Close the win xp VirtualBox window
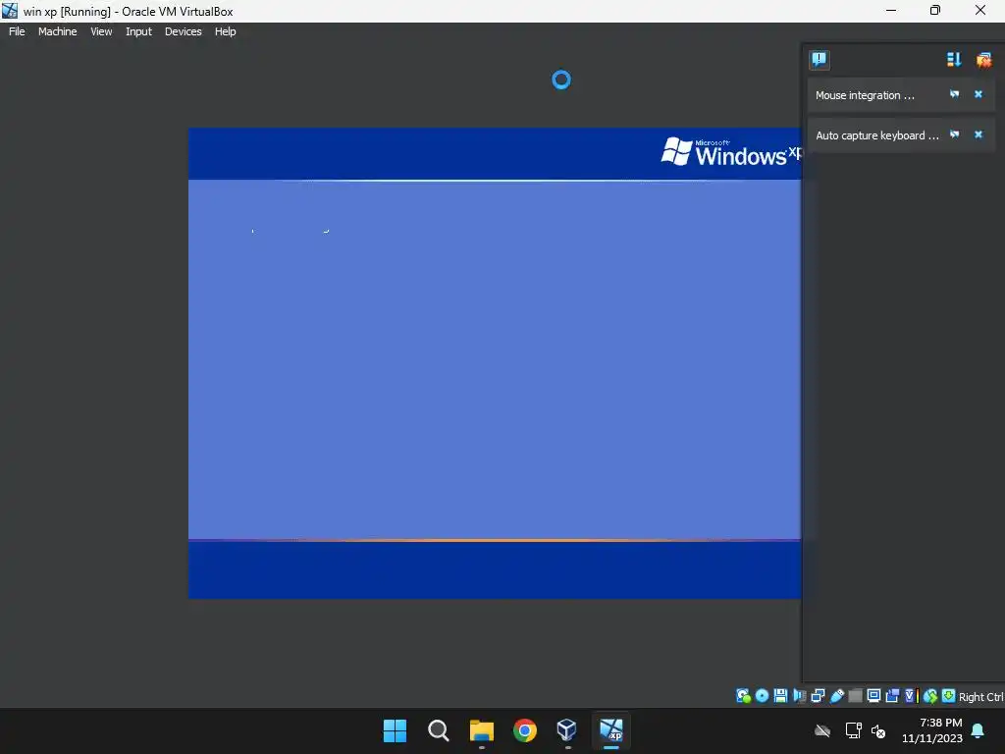 (x=980, y=10)
